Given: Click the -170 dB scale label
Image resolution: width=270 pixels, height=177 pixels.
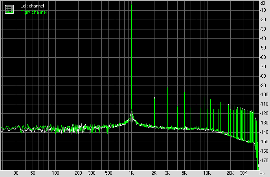Looking at the screenshot, I should 264,160.
